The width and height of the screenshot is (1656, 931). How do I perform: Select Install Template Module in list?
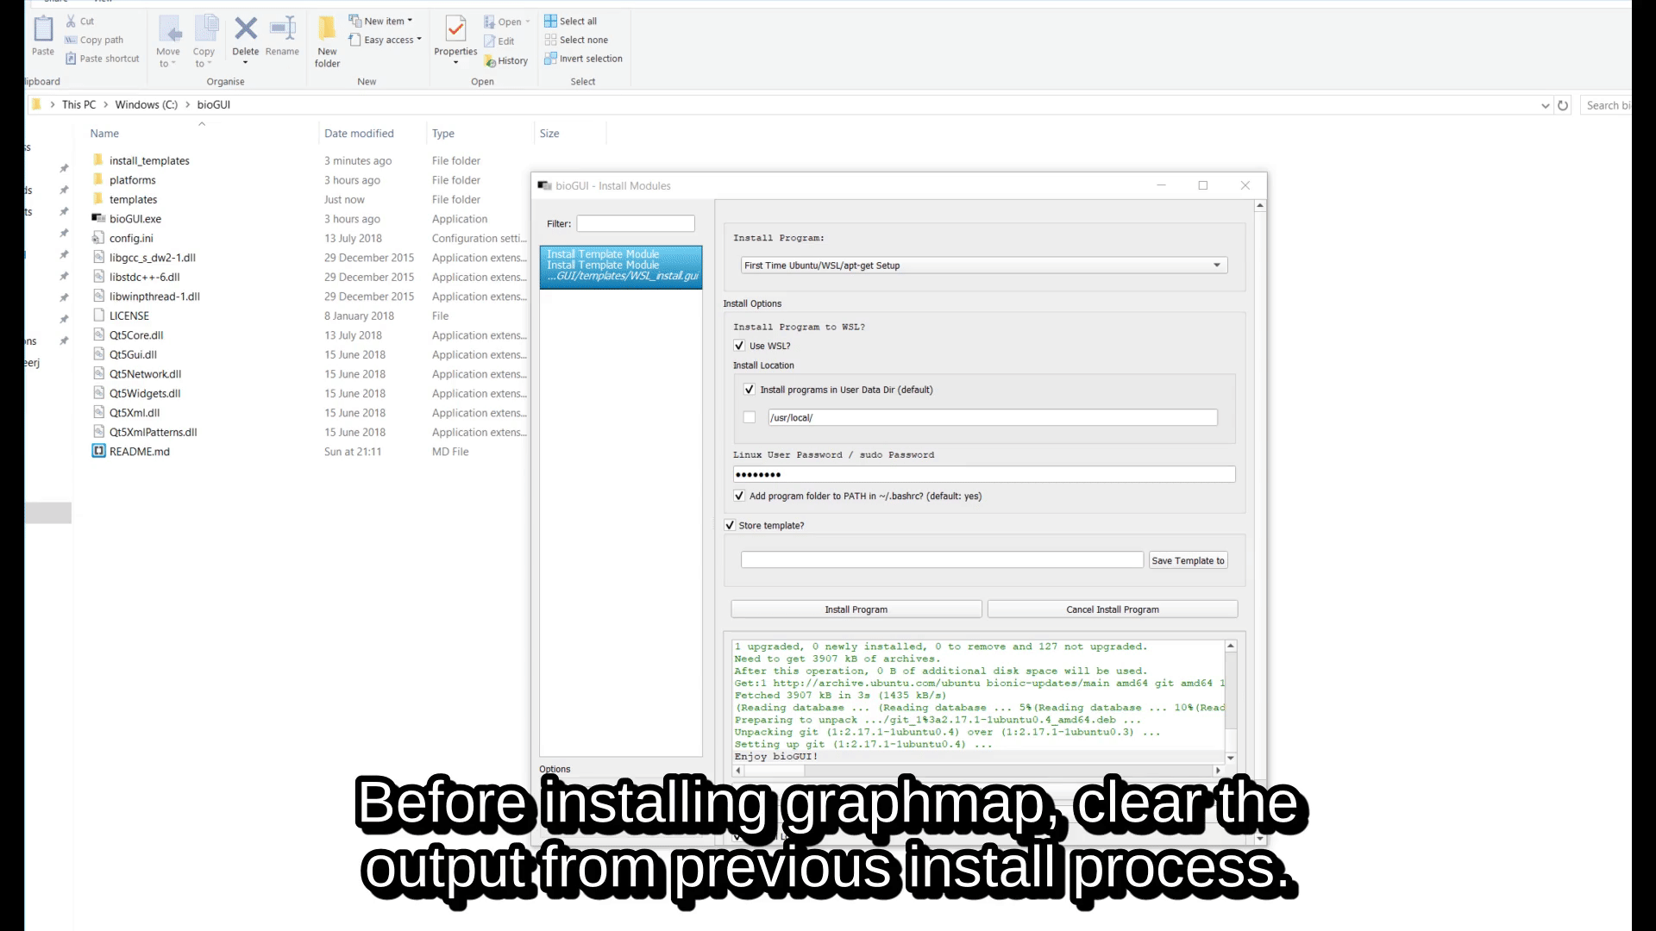(620, 266)
